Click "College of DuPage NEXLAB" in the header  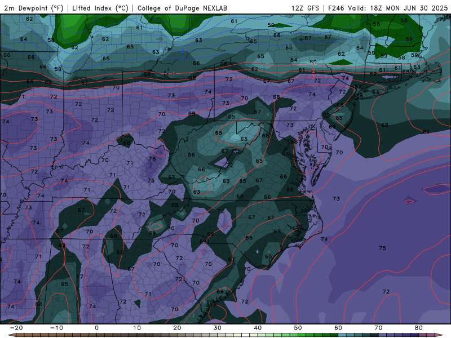(x=182, y=8)
